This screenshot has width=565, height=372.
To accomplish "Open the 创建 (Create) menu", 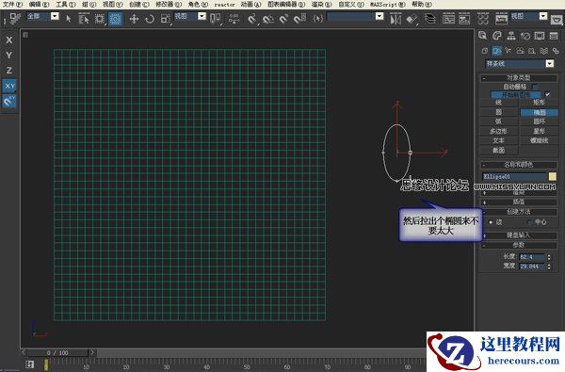I will click(x=139, y=5).
